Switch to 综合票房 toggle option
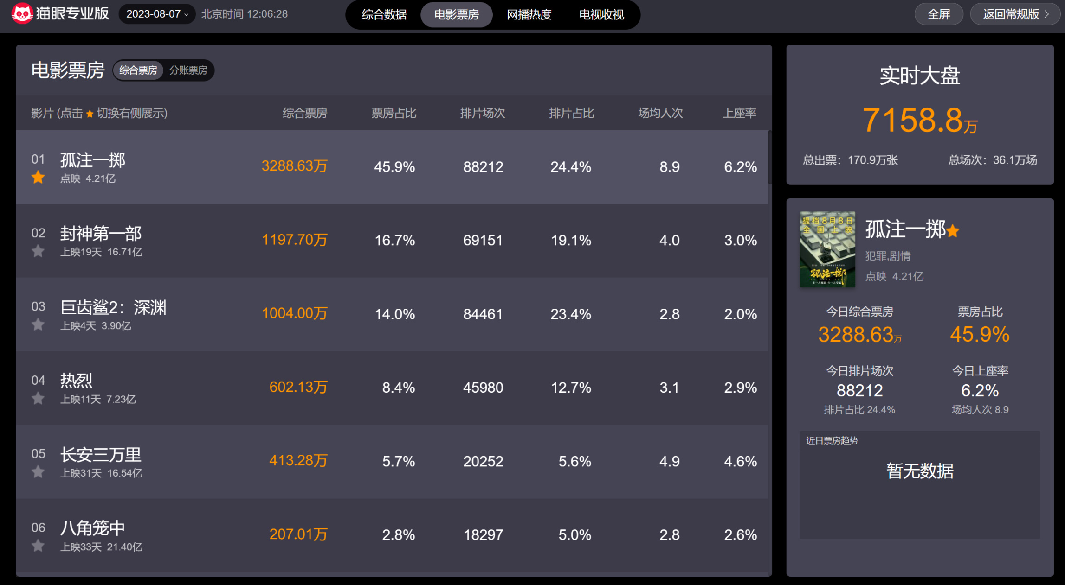The height and width of the screenshot is (585, 1065). [138, 70]
